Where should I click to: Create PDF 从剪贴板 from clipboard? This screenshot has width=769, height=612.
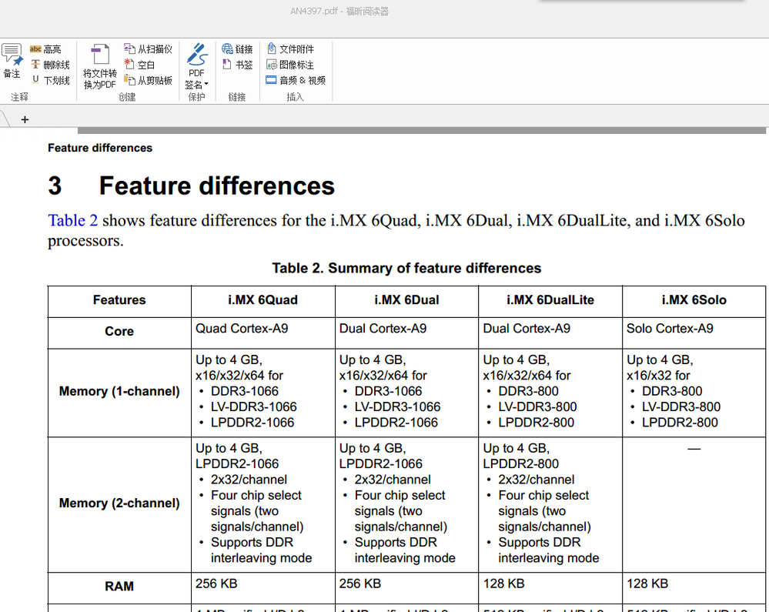[148, 80]
